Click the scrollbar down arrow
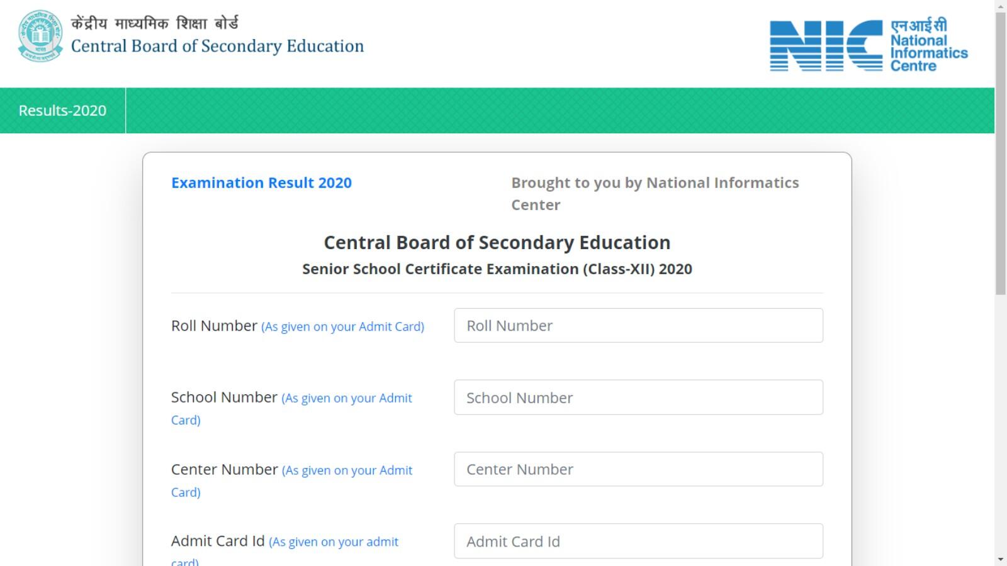 pos(1001,559)
